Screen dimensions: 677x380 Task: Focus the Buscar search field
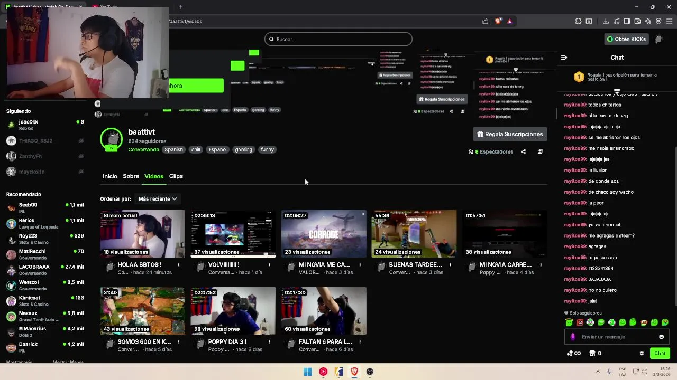pyautogui.click(x=338, y=39)
